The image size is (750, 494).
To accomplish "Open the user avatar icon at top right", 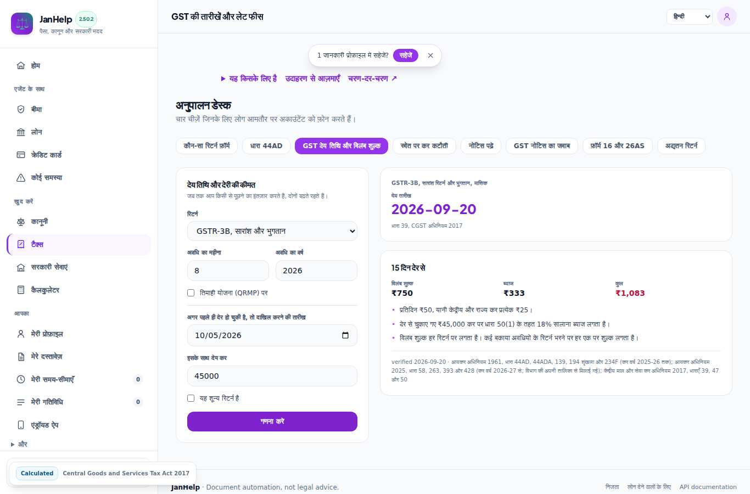I will point(727,16).
